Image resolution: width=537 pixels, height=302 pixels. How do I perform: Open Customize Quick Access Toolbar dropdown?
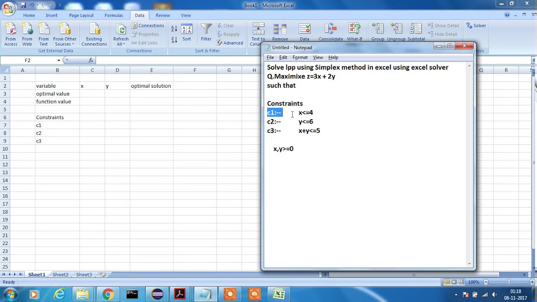[x=60, y=5]
